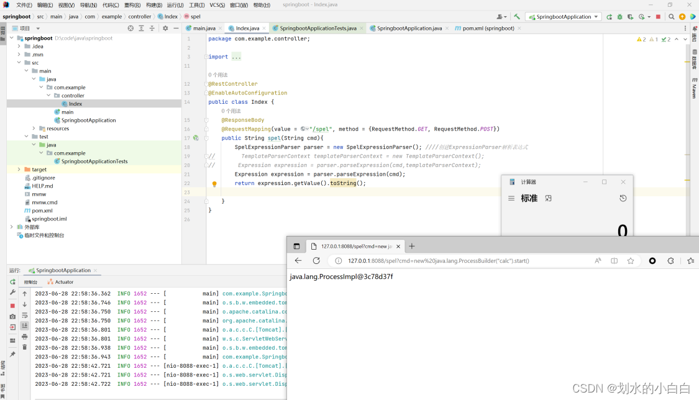Viewport: 699px width, 400px height.
Task: Open new browser tab with plus button
Action: [x=412, y=247]
